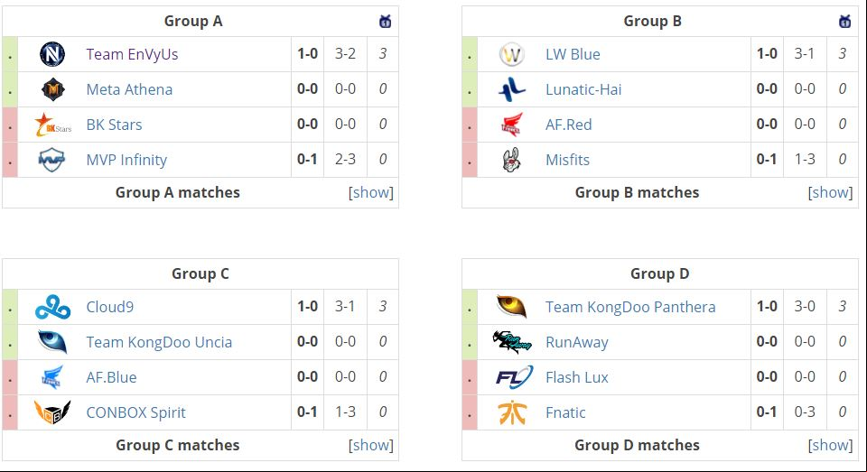Go to CONBOX Spirit team page
Screen dimensions: 867x472
click(136, 412)
